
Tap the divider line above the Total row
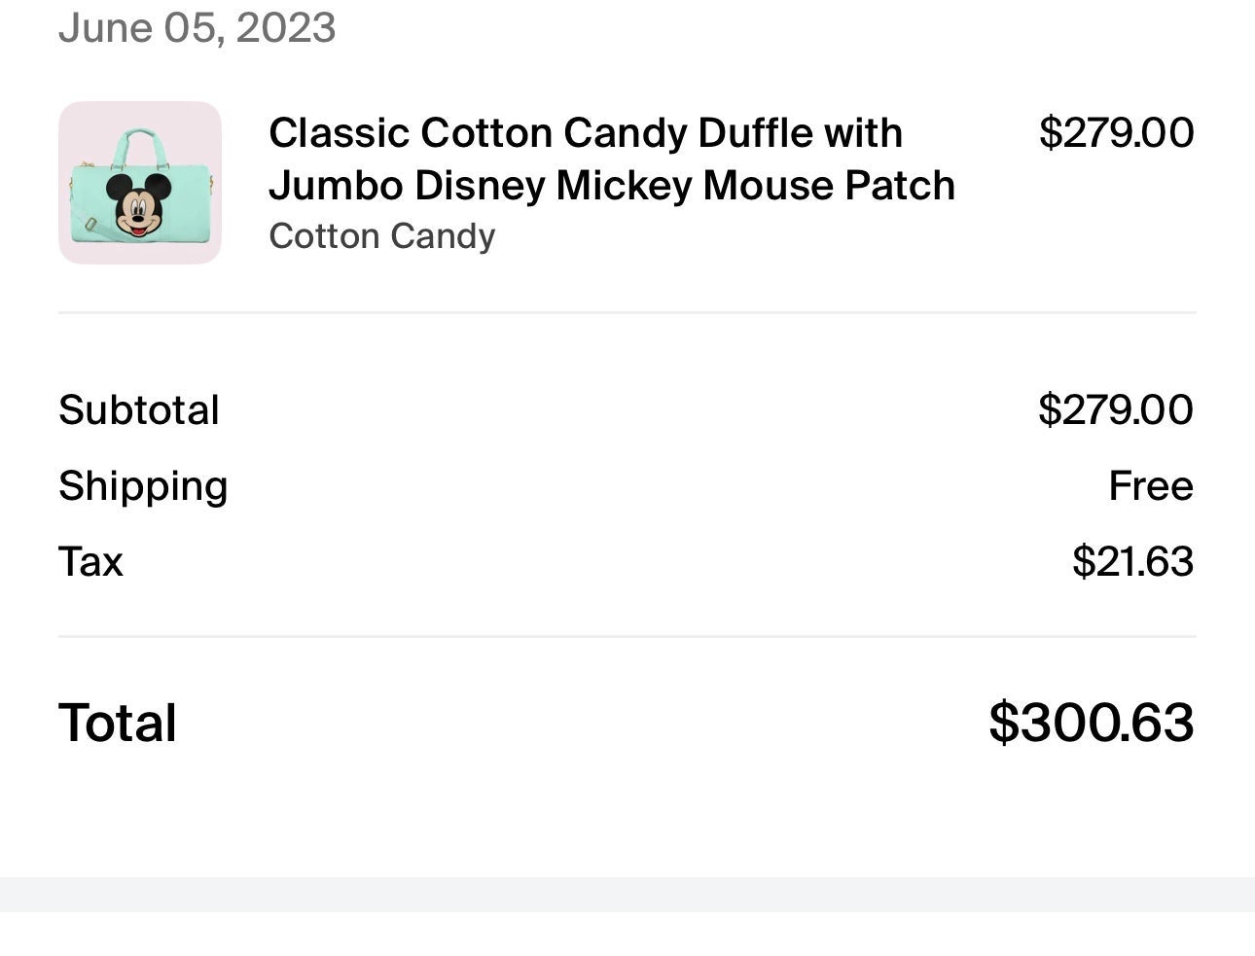627,637
